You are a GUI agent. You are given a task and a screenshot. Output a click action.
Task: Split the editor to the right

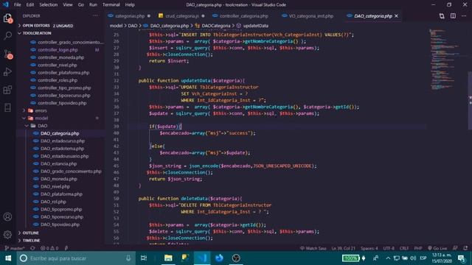pyautogui.click(x=453, y=16)
